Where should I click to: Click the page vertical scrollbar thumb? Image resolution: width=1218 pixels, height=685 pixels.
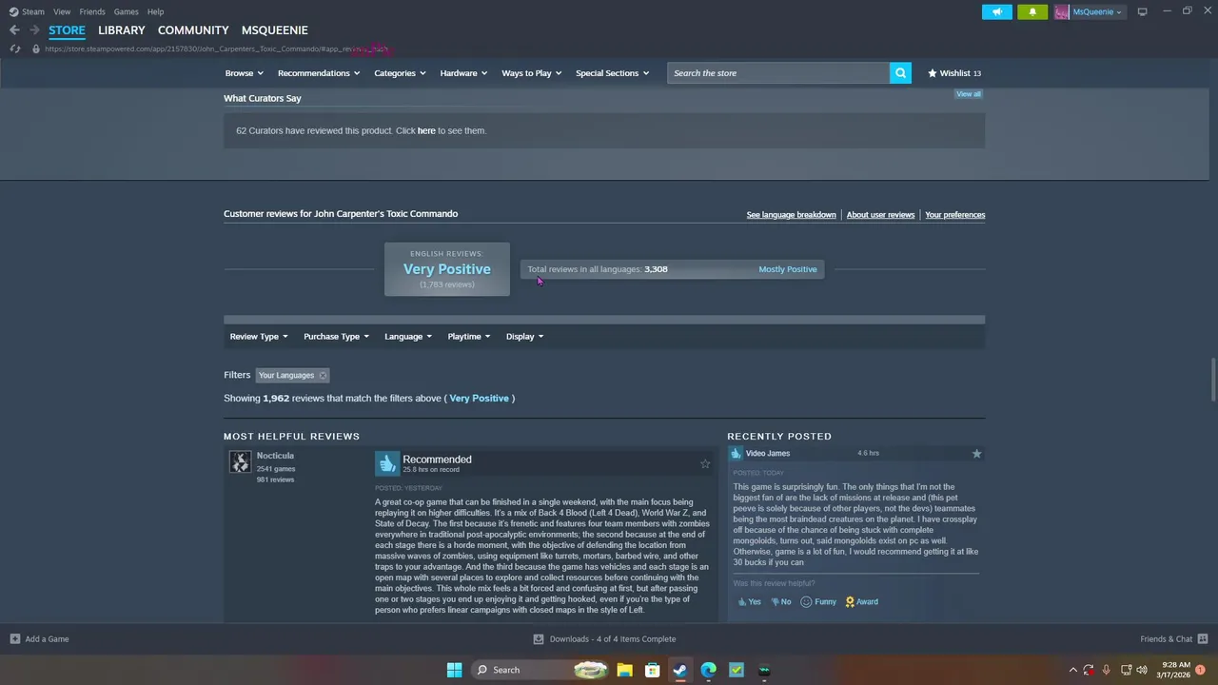coord(1213,381)
